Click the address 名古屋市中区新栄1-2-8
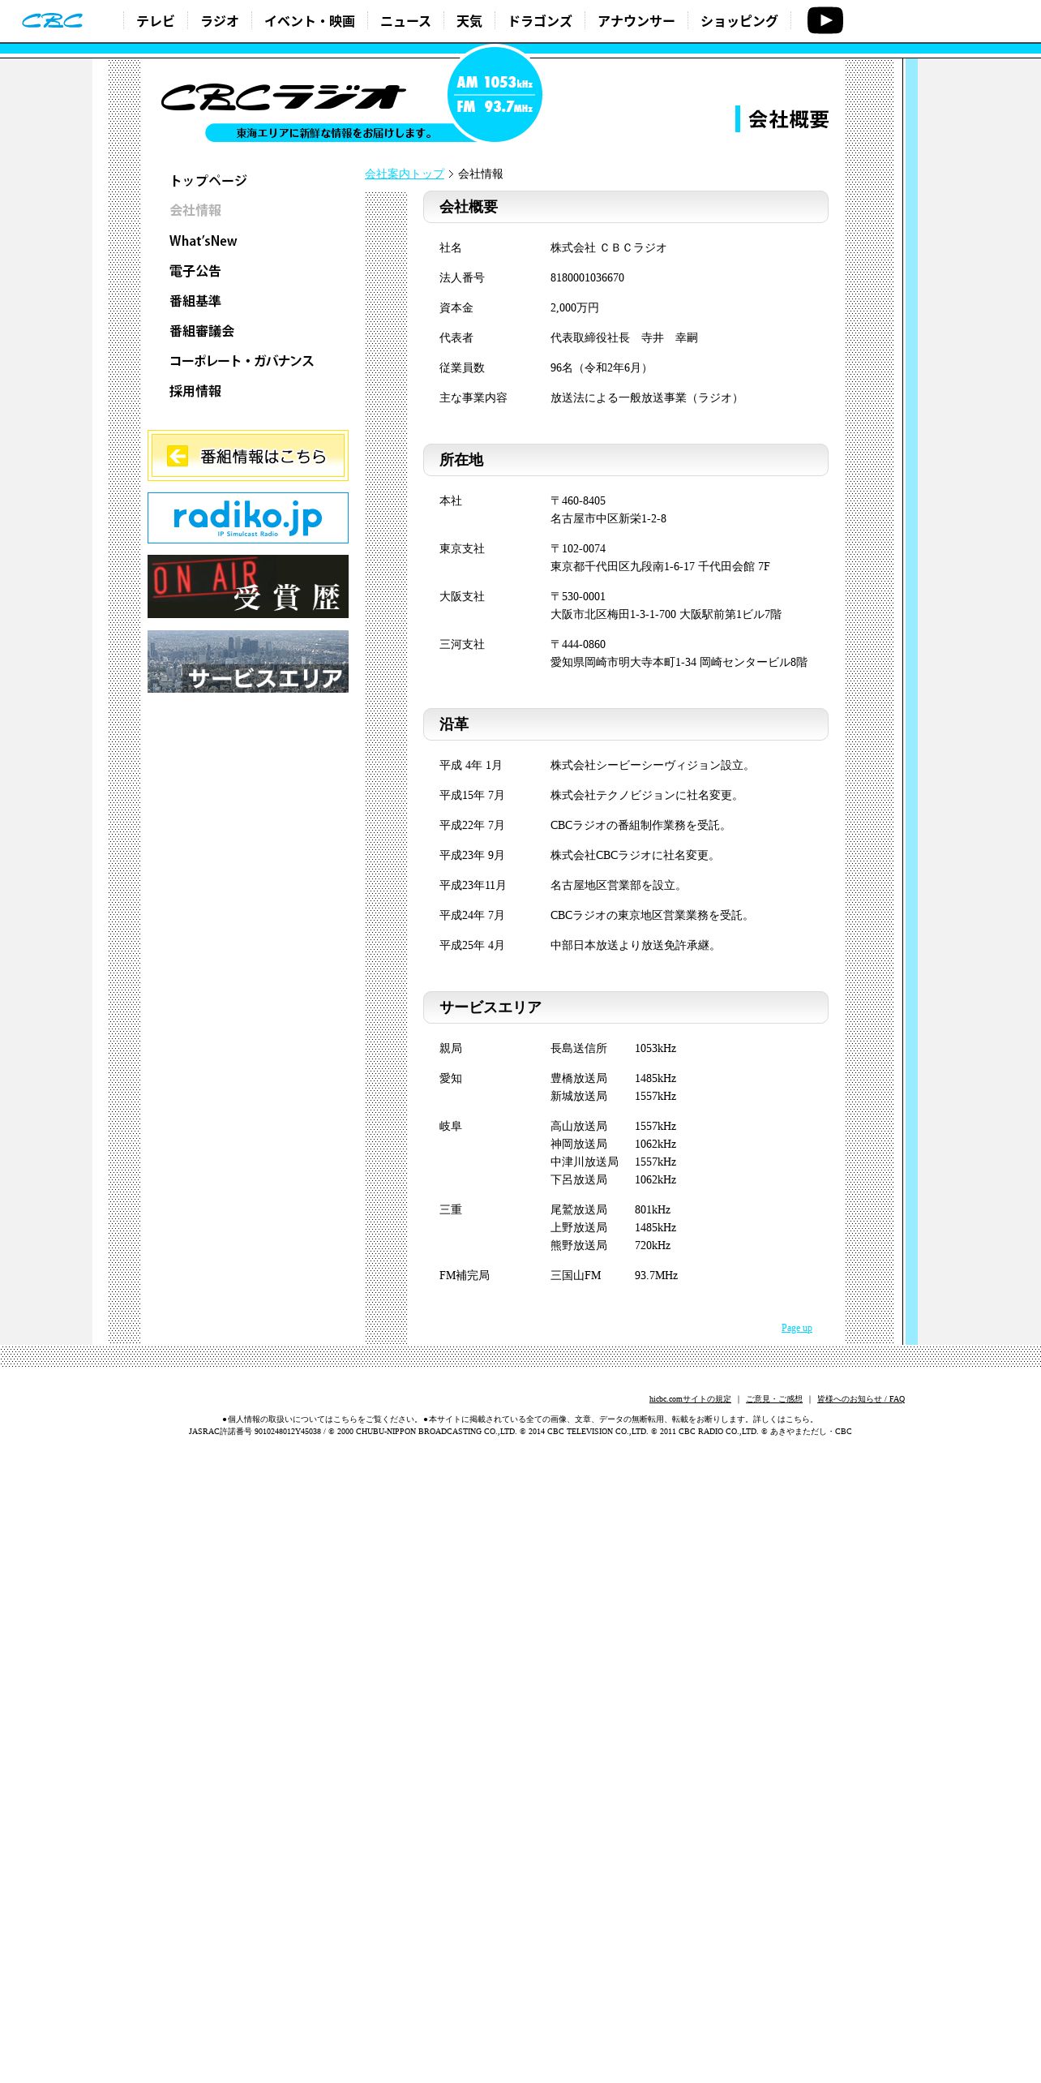 coord(609,519)
